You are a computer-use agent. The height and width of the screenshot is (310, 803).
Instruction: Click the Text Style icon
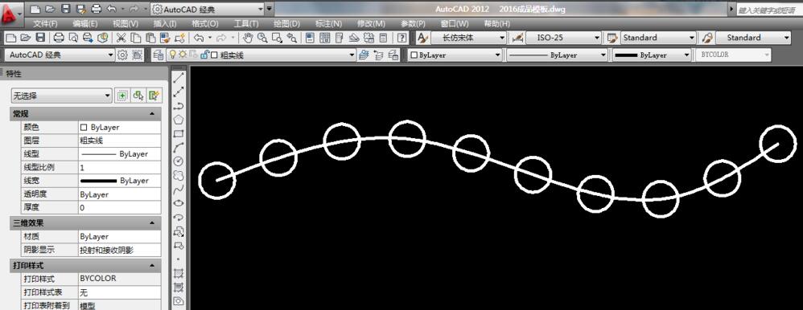(422, 37)
